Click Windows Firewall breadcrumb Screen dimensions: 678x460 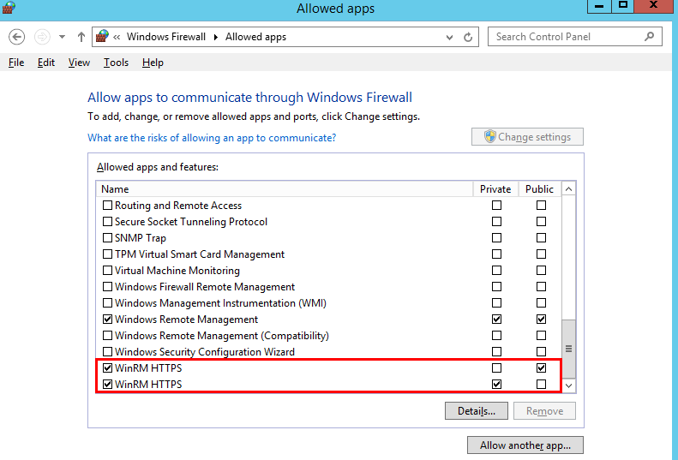pos(166,37)
